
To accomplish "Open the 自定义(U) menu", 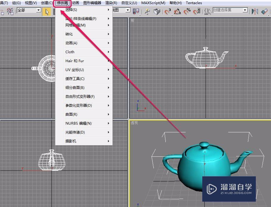I will click(129, 3).
